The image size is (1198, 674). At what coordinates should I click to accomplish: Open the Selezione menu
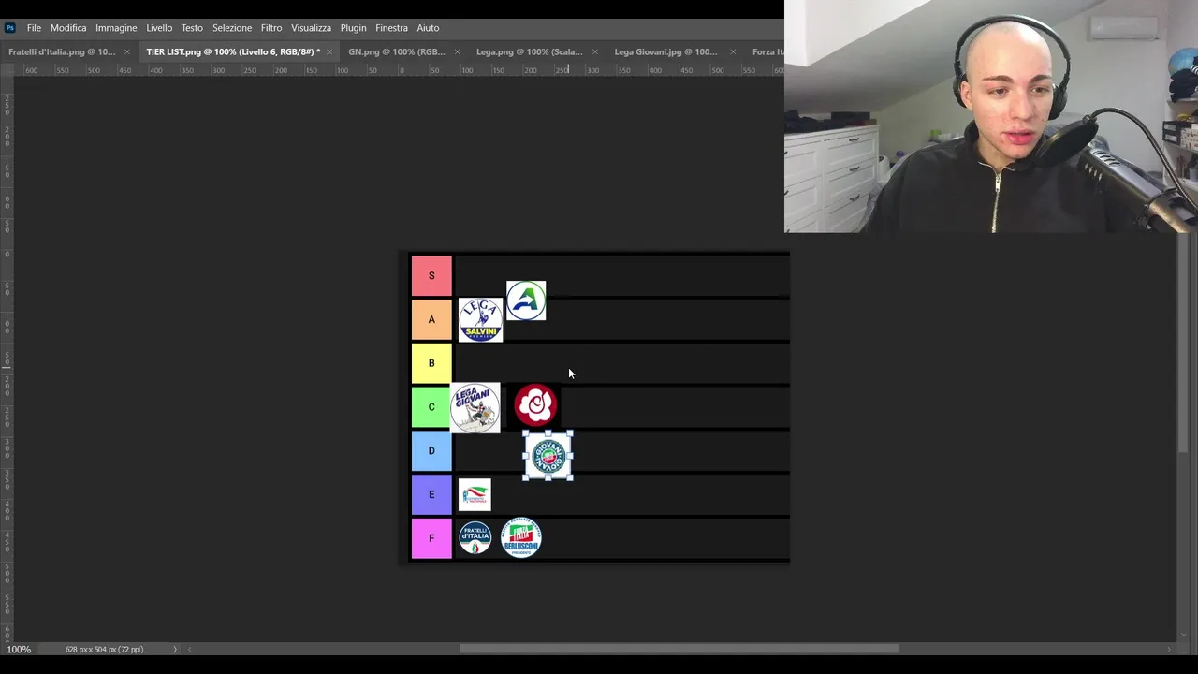(x=232, y=28)
